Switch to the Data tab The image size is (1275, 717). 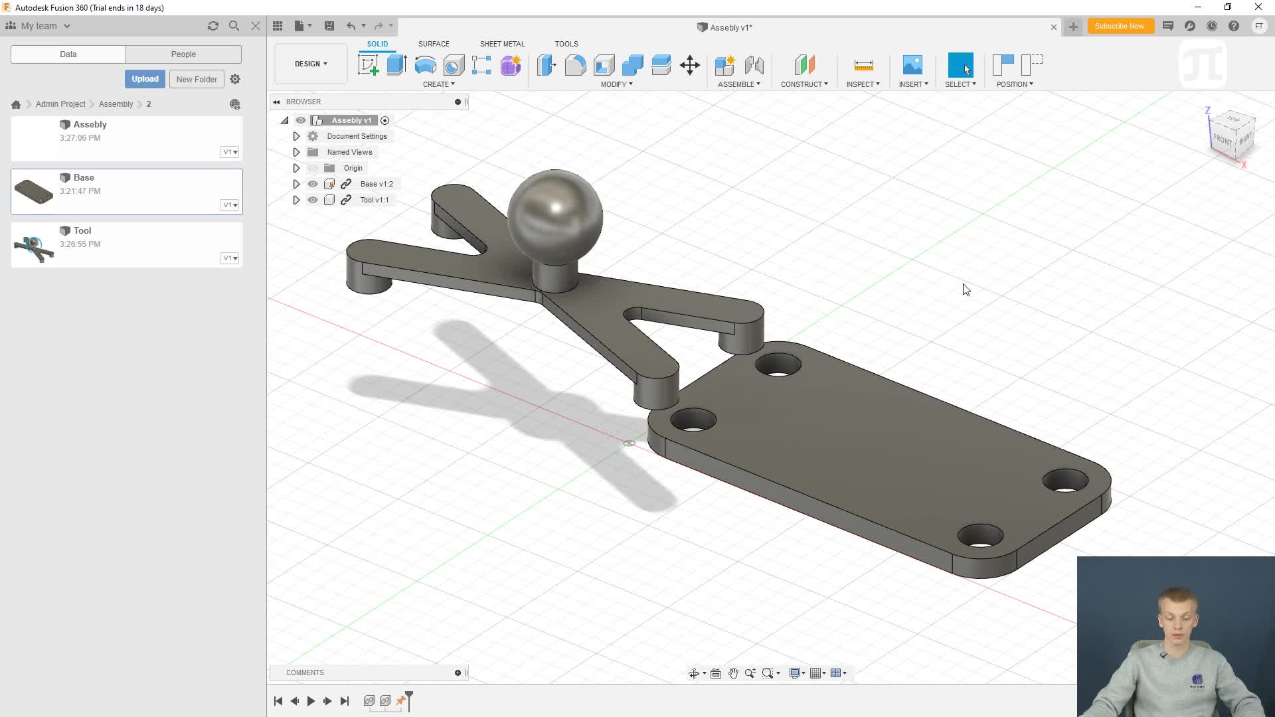pyautogui.click(x=68, y=54)
